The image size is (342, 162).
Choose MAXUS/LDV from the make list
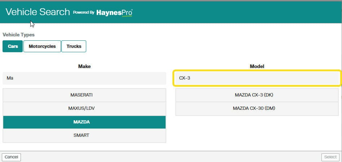(x=84, y=108)
